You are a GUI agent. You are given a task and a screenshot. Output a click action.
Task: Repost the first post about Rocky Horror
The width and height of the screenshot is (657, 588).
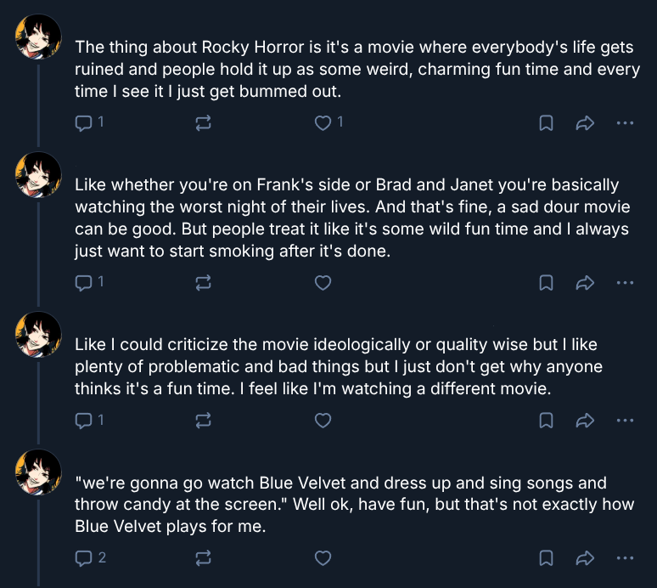pos(203,123)
